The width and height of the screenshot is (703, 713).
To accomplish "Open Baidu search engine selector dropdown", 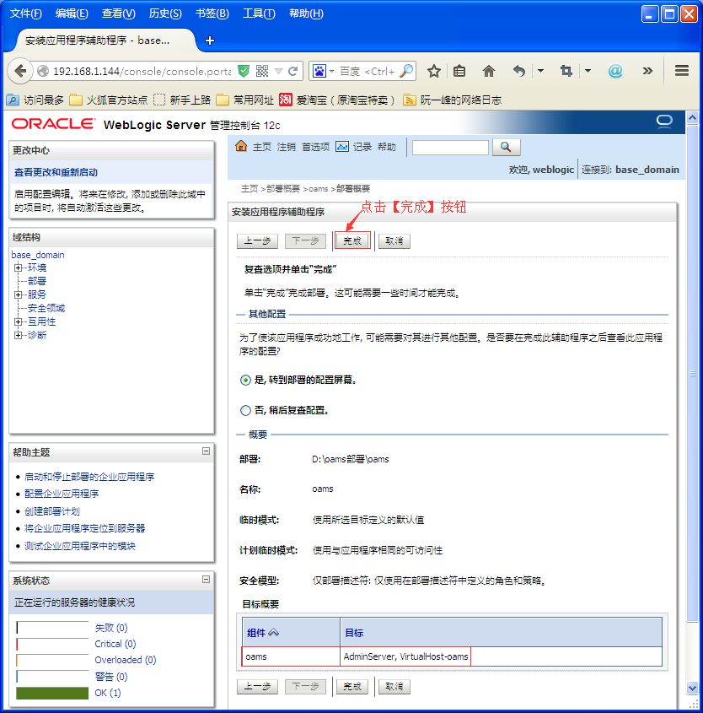I will pyautogui.click(x=331, y=72).
